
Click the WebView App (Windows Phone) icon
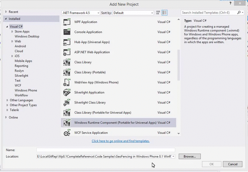[67, 82]
